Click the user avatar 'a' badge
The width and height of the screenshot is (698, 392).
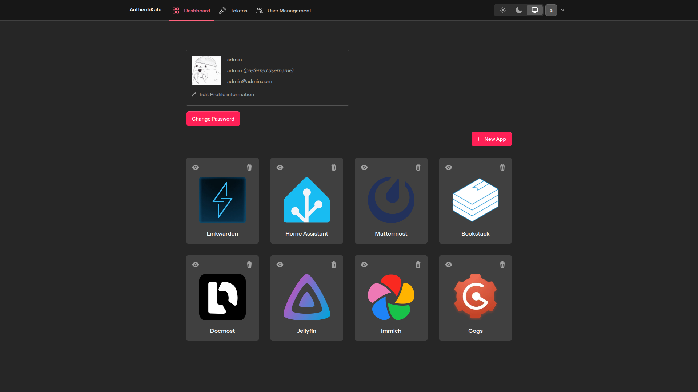coord(551,10)
